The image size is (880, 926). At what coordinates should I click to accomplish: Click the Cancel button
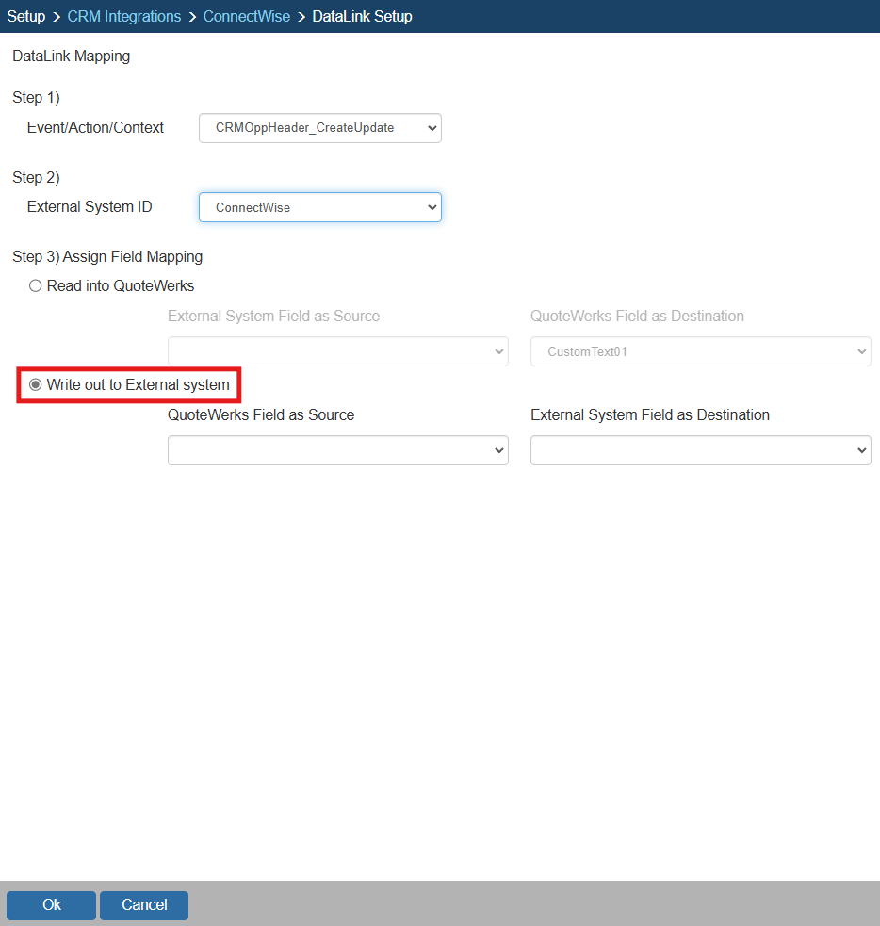(x=144, y=904)
